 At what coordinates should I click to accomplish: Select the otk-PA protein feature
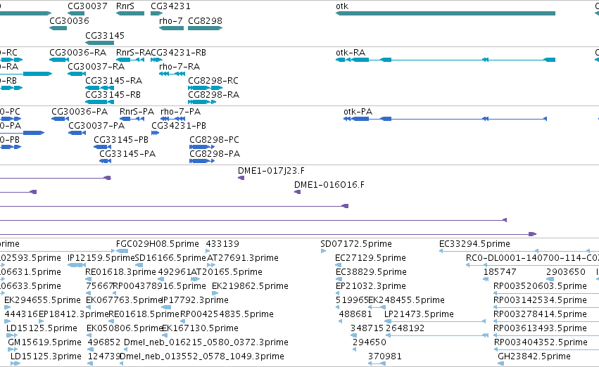point(445,119)
